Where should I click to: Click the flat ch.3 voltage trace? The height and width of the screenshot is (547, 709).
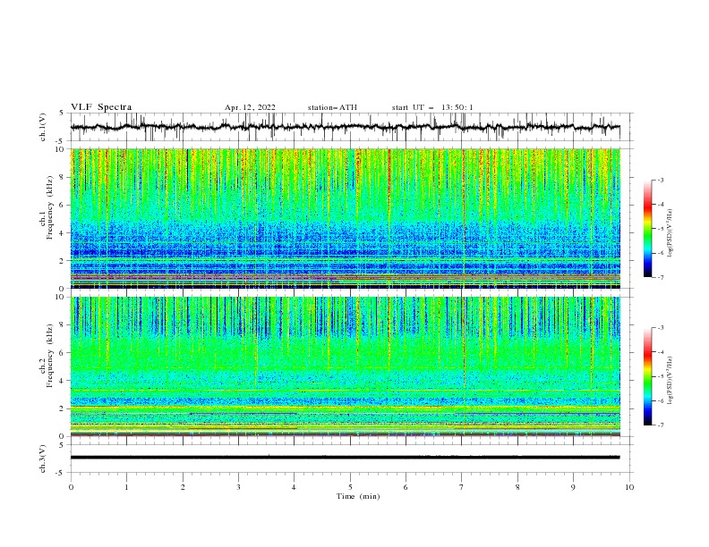tap(345, 458)
